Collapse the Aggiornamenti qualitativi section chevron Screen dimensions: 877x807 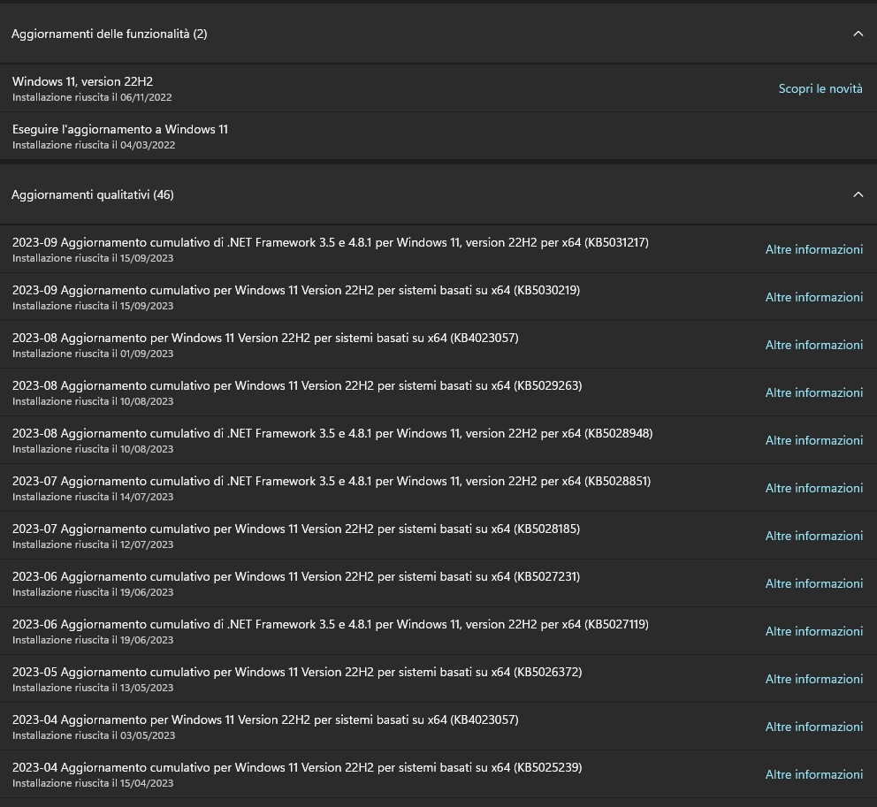858,194
